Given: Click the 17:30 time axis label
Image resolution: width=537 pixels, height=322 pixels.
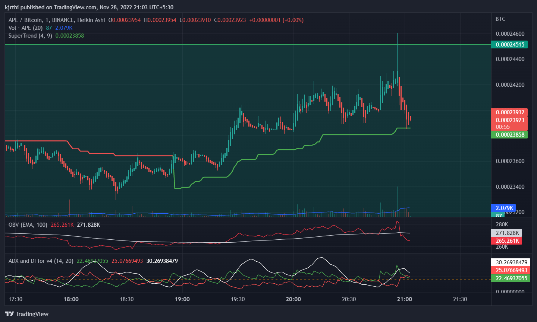Looking at the screenshot, I should click(x=16, y=299).
